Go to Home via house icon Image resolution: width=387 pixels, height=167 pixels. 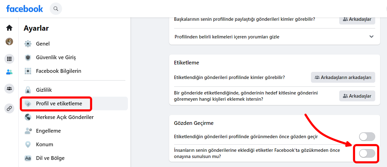tap(9, 28)
